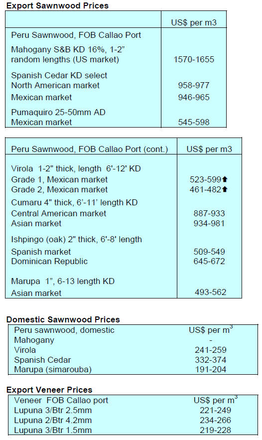Click the Pumaquiro Mexican market price 545-598
262x440 pixels.
coord(194,122)
